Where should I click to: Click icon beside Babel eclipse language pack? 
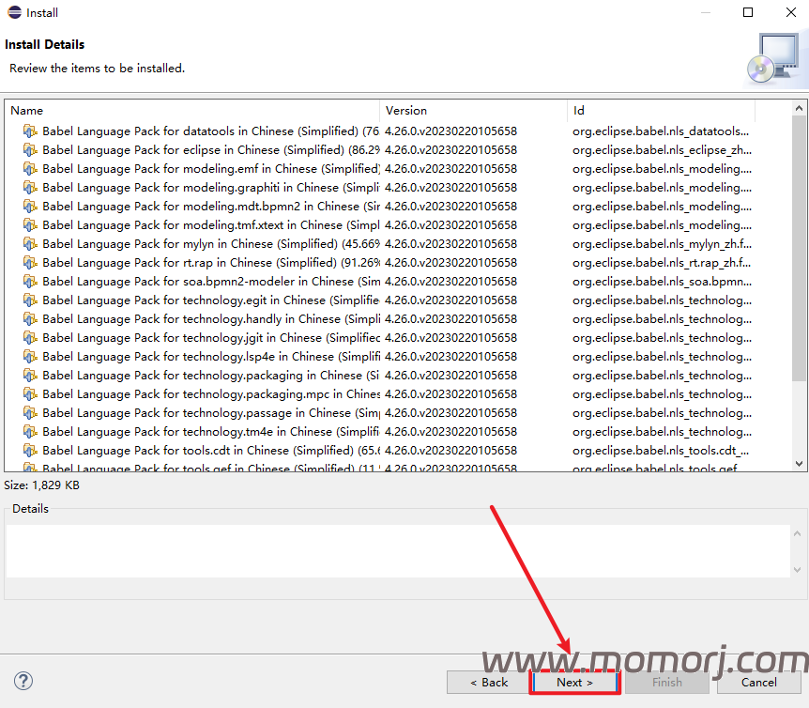click(x=30, y=150)
